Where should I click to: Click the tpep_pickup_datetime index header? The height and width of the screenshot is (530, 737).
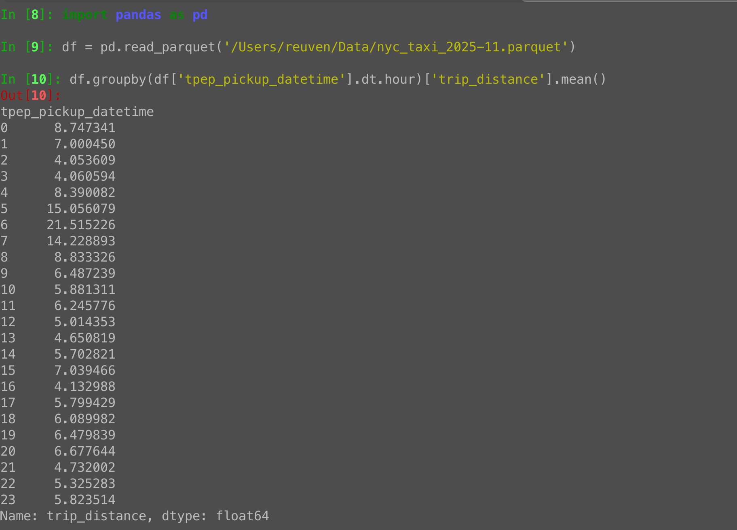(x=77, y=112)
